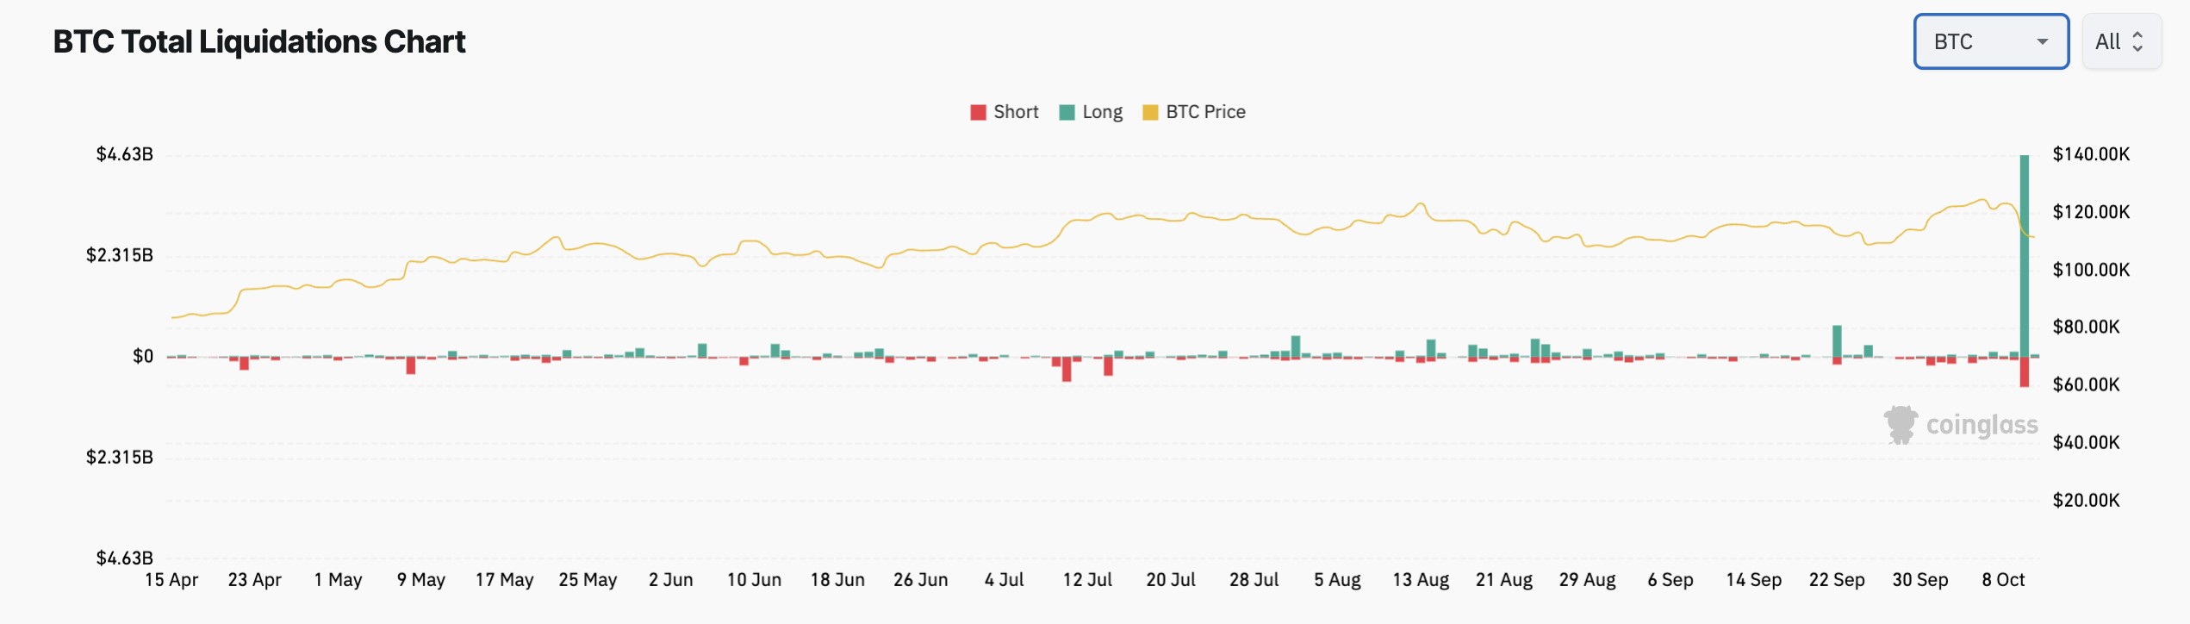
Task: Click the green Long legend square
Action: [x=1067, y=111]
